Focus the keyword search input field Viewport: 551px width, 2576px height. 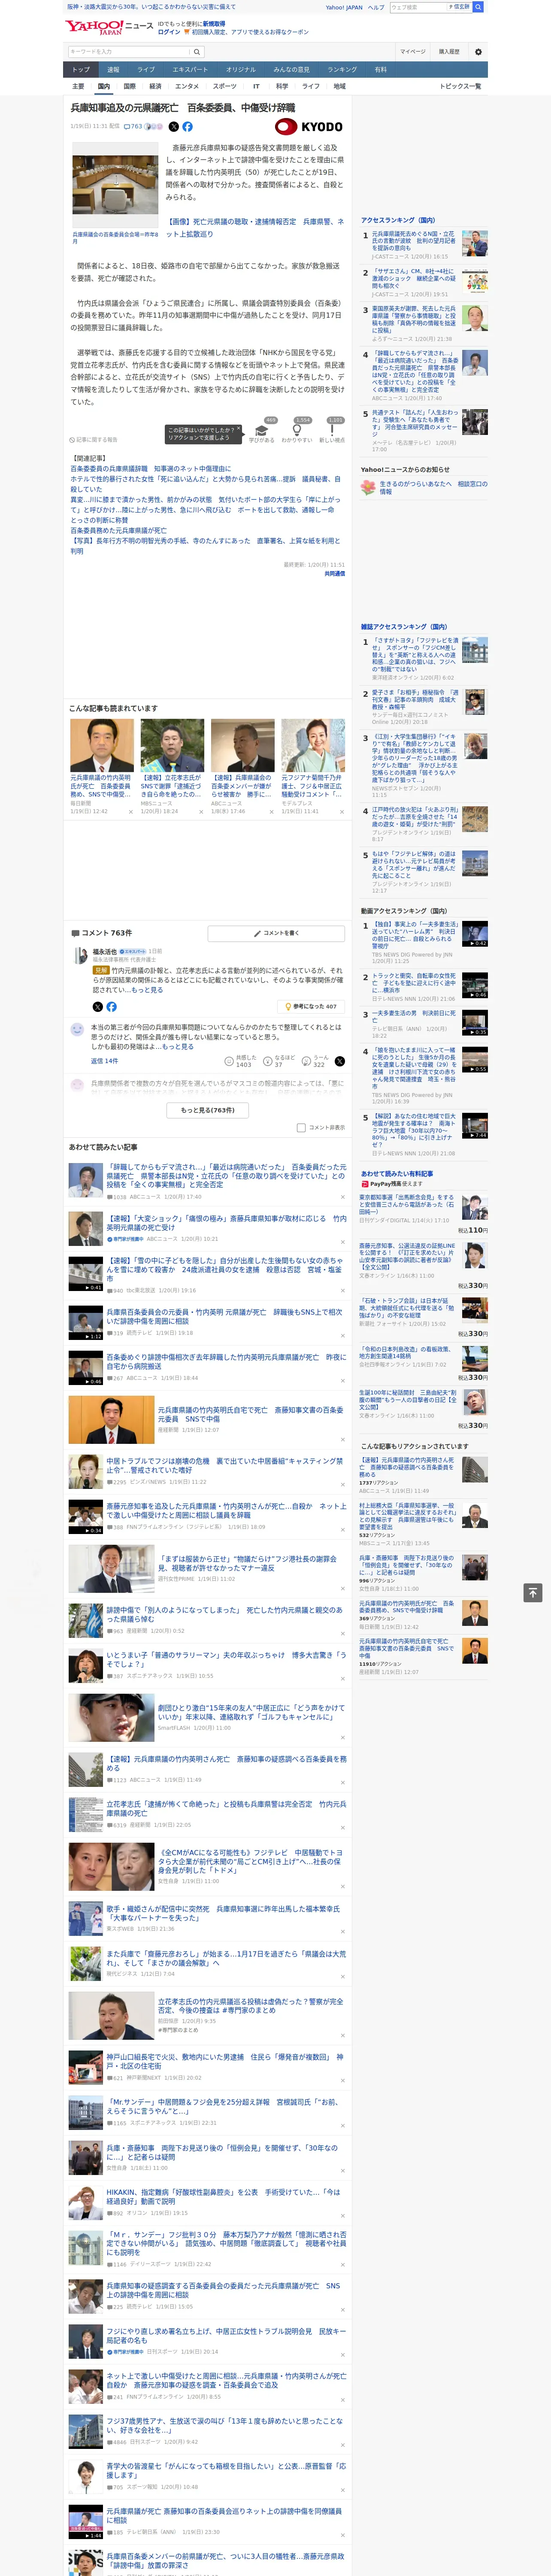(x=129, y=51)
